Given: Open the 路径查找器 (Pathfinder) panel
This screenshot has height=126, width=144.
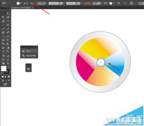Looking at the screenshot, I should click(x=29, y=56).
